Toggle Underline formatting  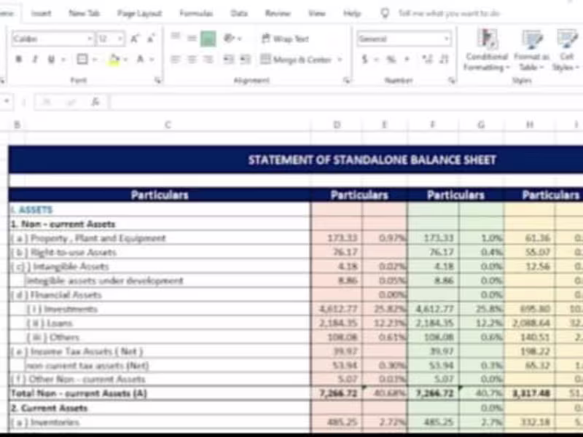(51, 60)
